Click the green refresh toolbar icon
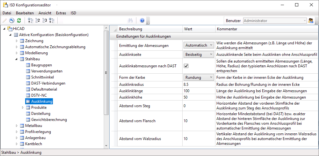This screenshot has height=156, width=319. [19, 21]
